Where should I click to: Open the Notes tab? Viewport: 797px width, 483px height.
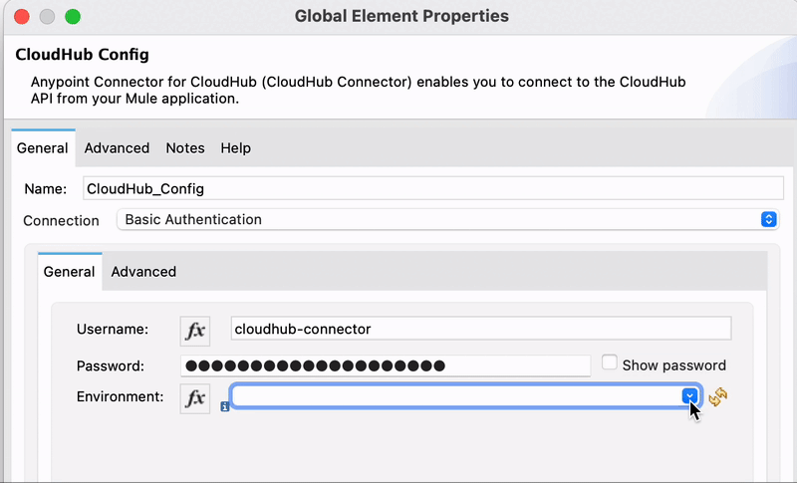tap(185, 147)
